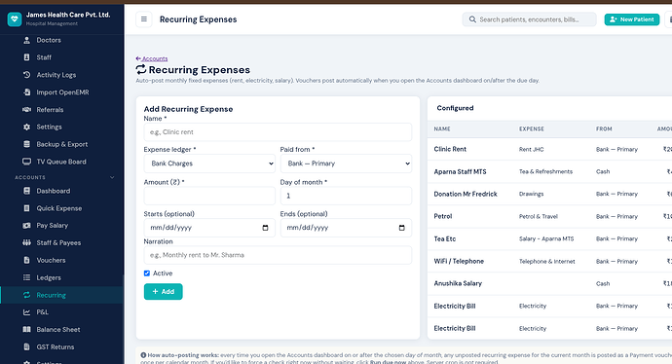The width and height of the screenshot is (672, 364).
Task: Click the NAME column header
Action: (x=442, y=128)
